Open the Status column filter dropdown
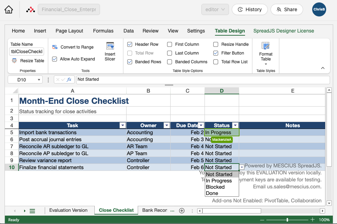The width and height of the screenshot is (337, 224). [x=235, y=125]
